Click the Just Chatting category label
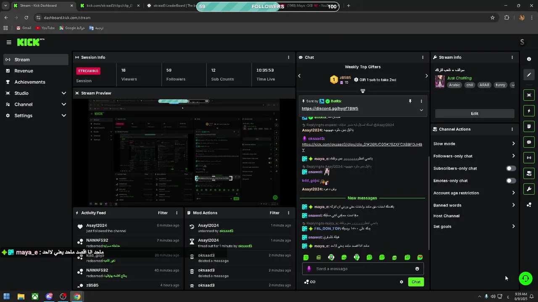Viewport: 538px width, 302px height. tap(459, 78)
